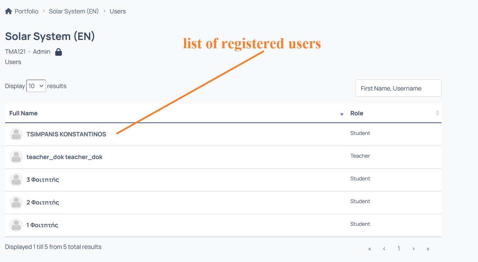Click the avatar icon of 1 Φοιτητής
The width and height of the screenshot is (478, 262).
click(x=16, y=225)
